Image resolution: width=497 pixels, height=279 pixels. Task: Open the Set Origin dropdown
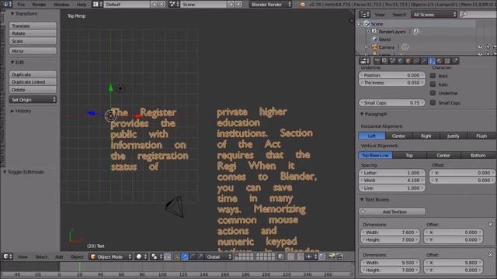[33, 100]
